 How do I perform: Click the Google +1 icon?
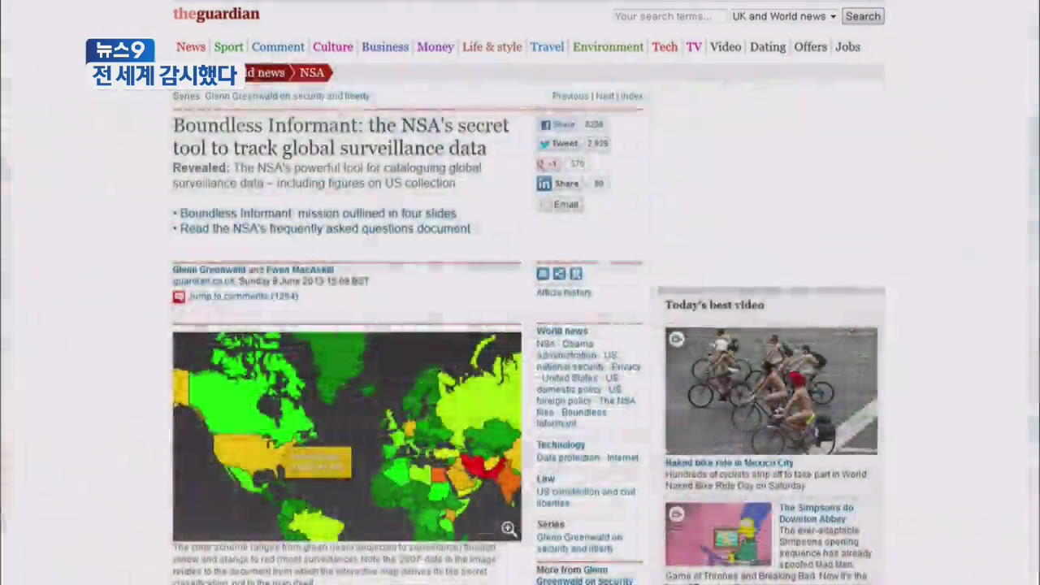548,164
